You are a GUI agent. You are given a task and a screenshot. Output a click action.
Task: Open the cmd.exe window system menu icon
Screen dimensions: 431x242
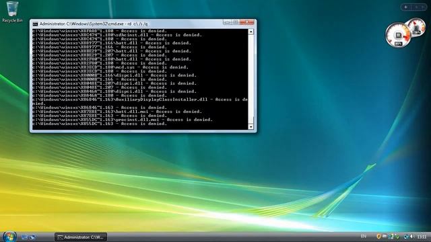pos(35,24)
